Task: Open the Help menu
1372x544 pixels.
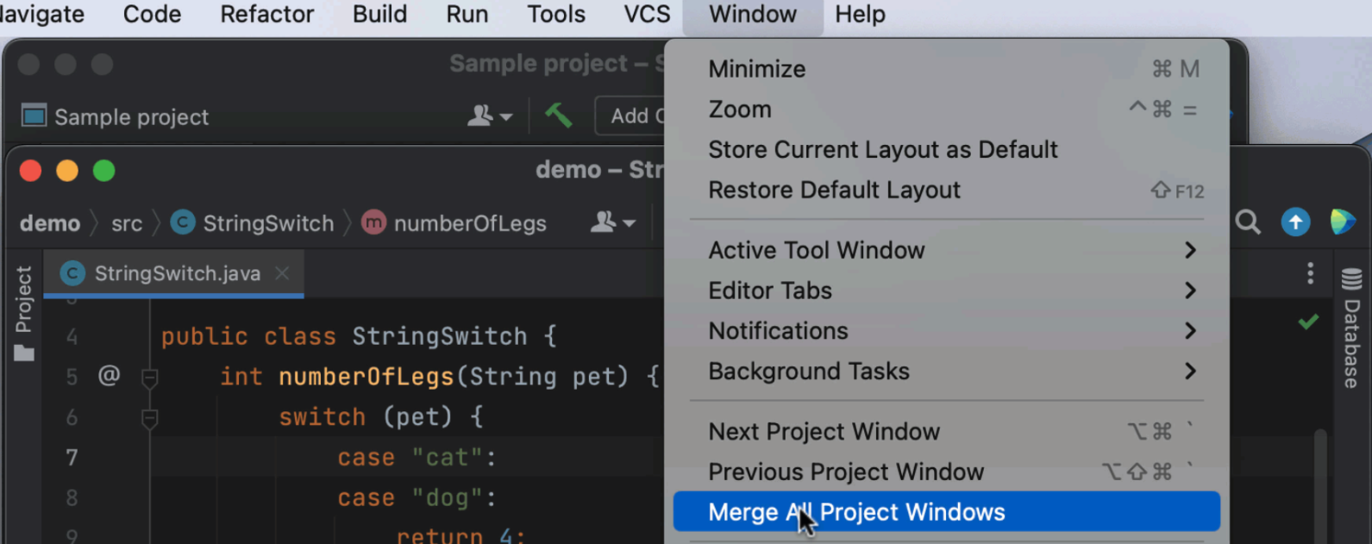Action: point(860,15)
